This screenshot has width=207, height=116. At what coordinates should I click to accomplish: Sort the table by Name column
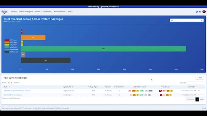tap(7, 87)
